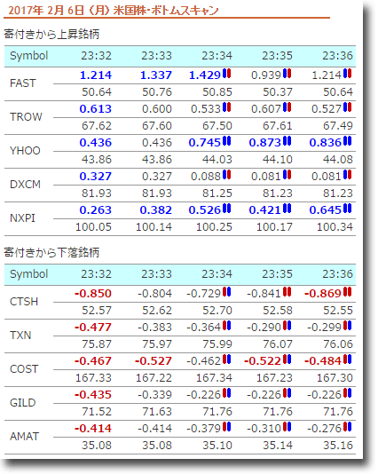
Task: Open the candlestick icon beside AMAT -0.310
Action: click(287, 427)
